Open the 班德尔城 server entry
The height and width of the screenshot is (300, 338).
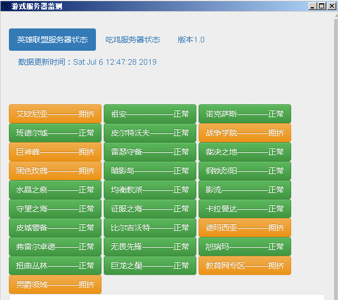coord(55,133)
